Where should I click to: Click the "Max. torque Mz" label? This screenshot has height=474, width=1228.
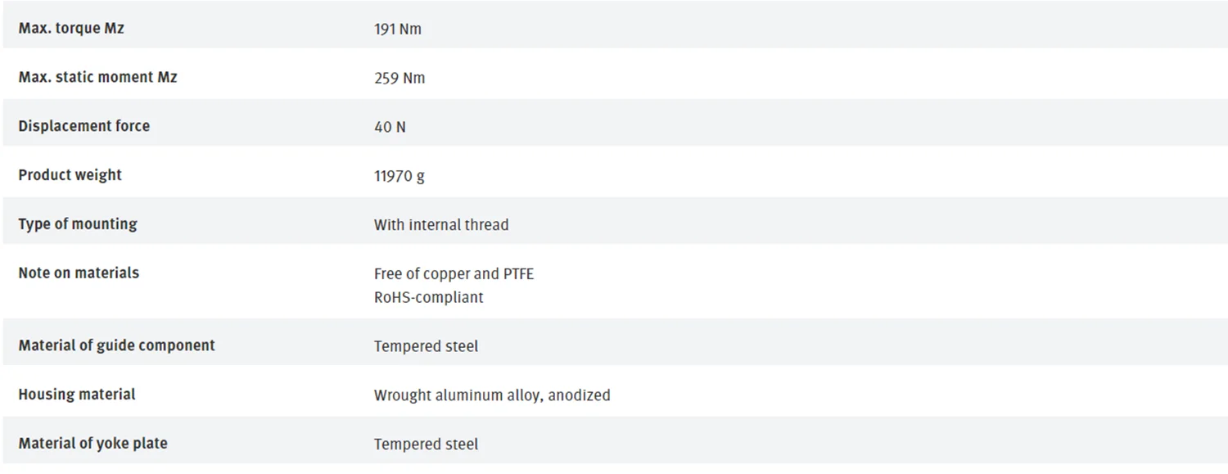(x=71, y=29)
